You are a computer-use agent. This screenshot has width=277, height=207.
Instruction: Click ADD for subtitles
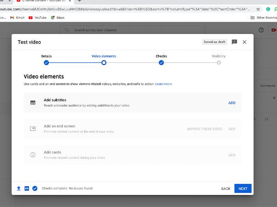tap(232, 103)
